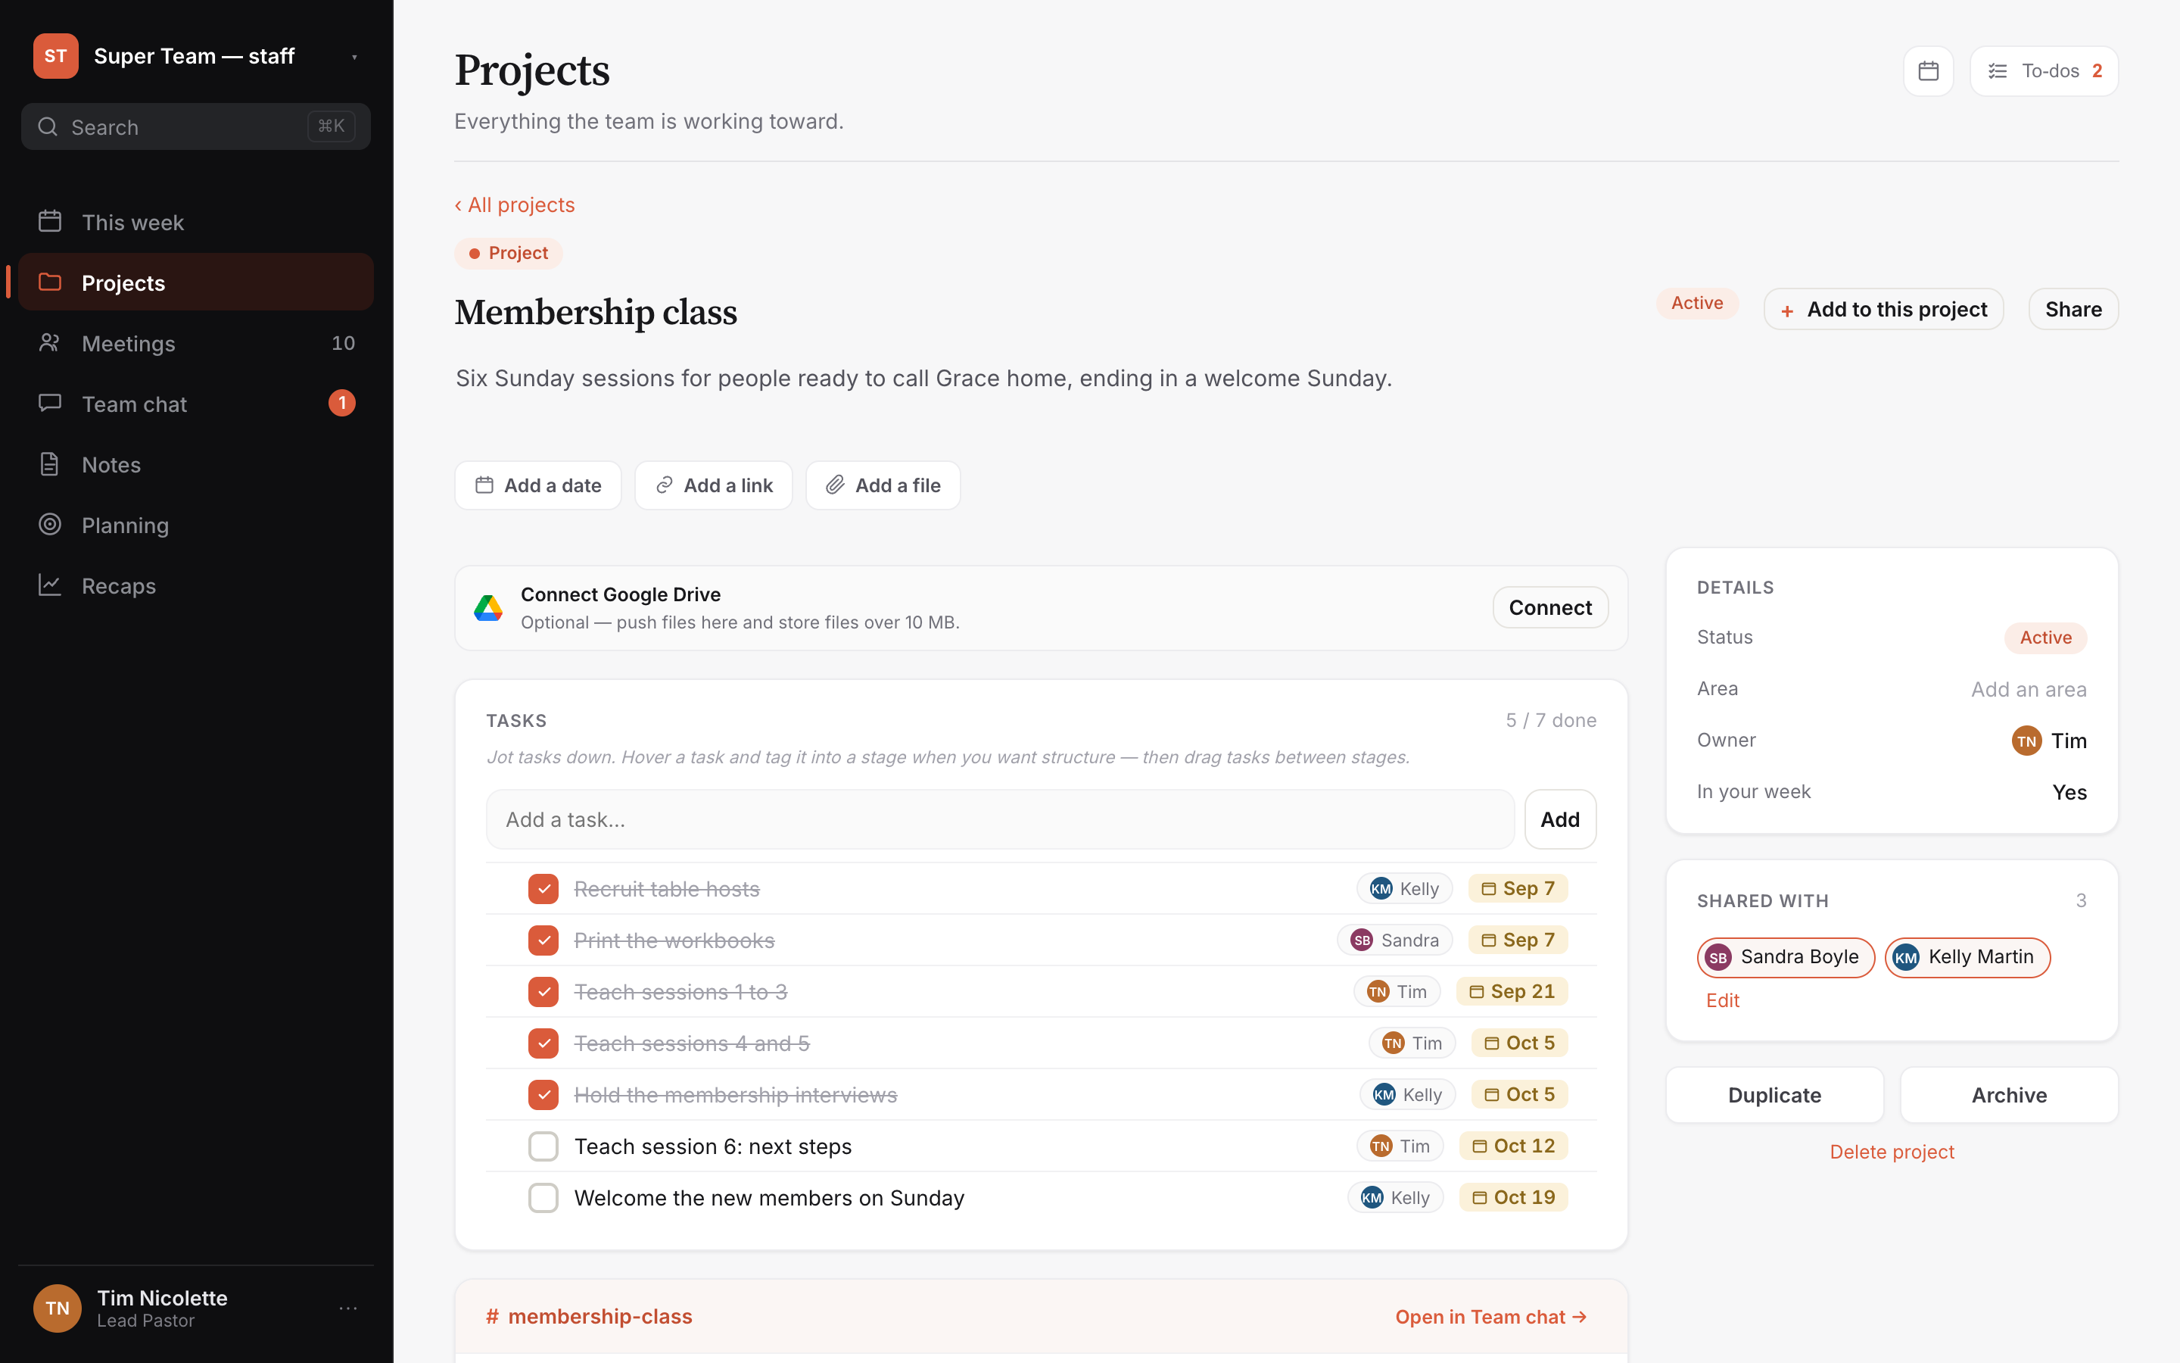Open Oct 19 due date chip
This screenshot has width=2180, height=1363.
[1513, 1197]
